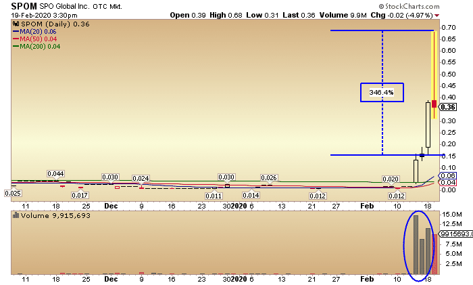Click the '0.011' trough price label

pos(214,196)
